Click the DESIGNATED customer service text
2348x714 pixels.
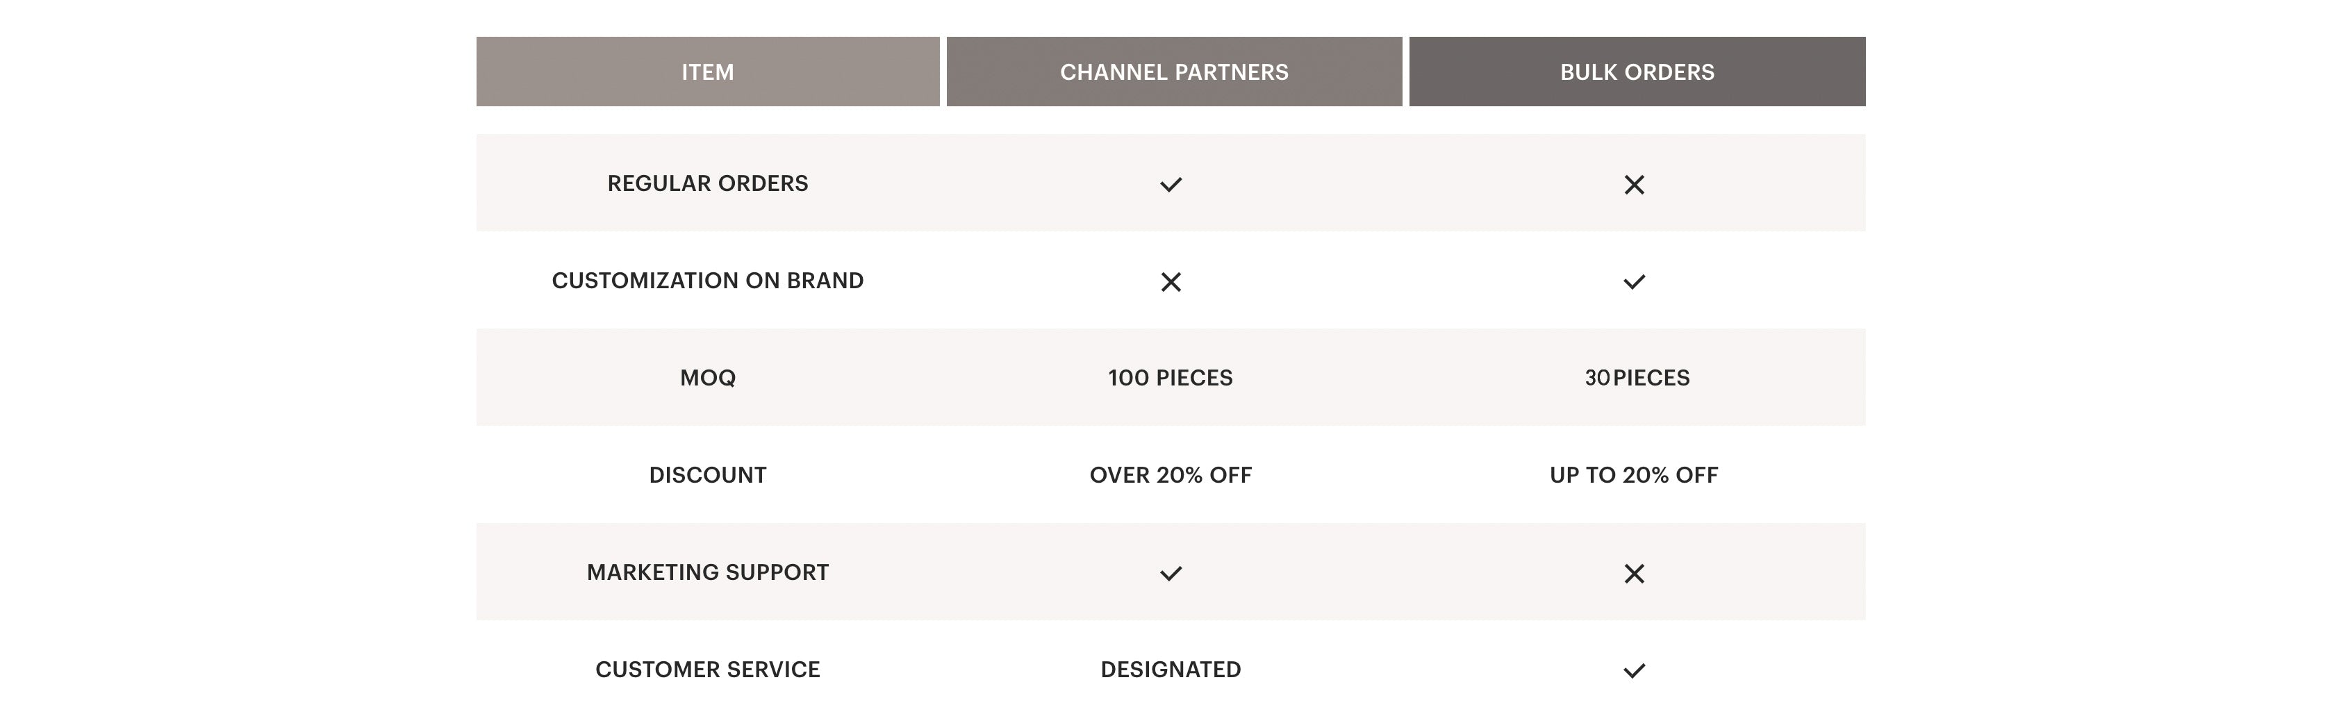(1171, 670)
